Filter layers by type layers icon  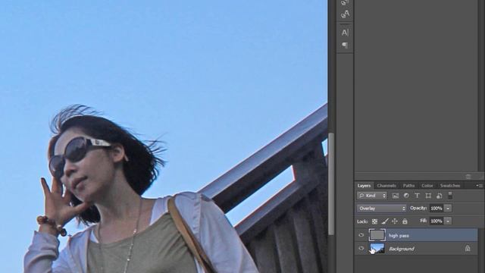click(x=417, y=196)
